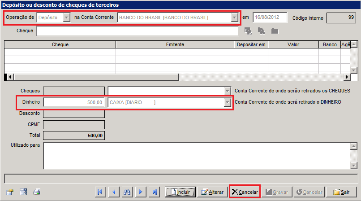Open the BANCO DO BRASIL account dropdown
The image size is (361, 201).
click(234, 17)
